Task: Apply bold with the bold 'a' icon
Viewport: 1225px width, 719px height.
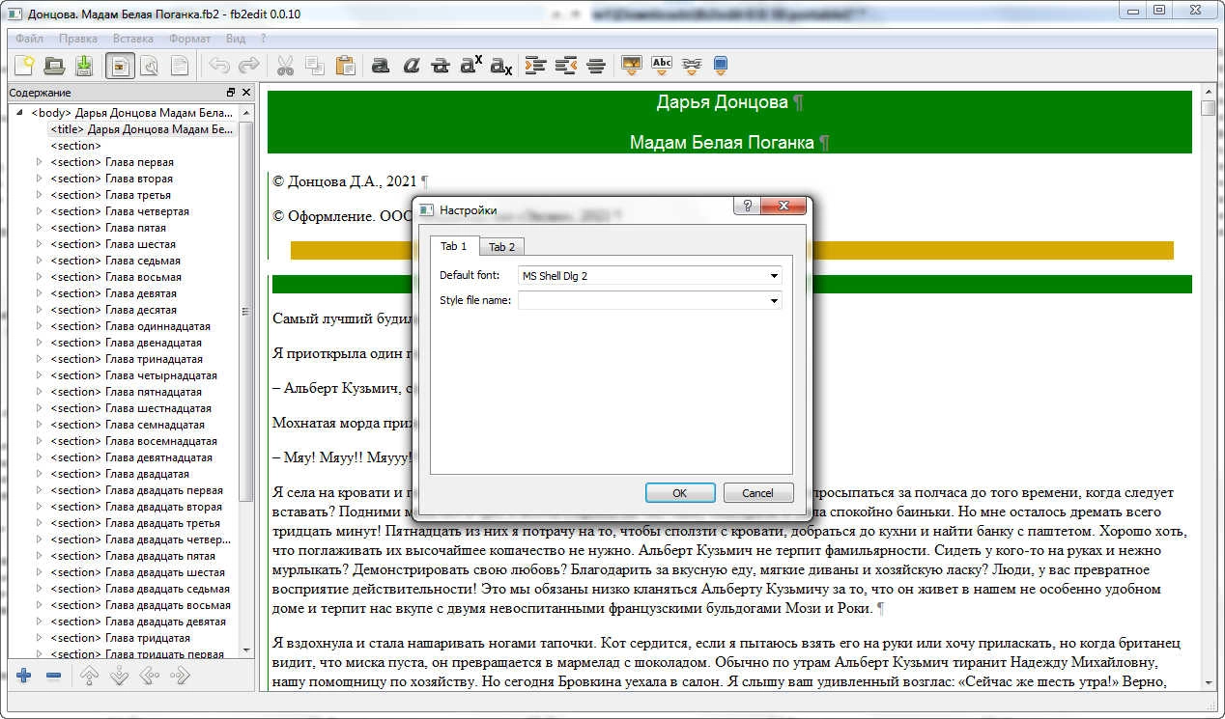Action: [x=381, y=66]
